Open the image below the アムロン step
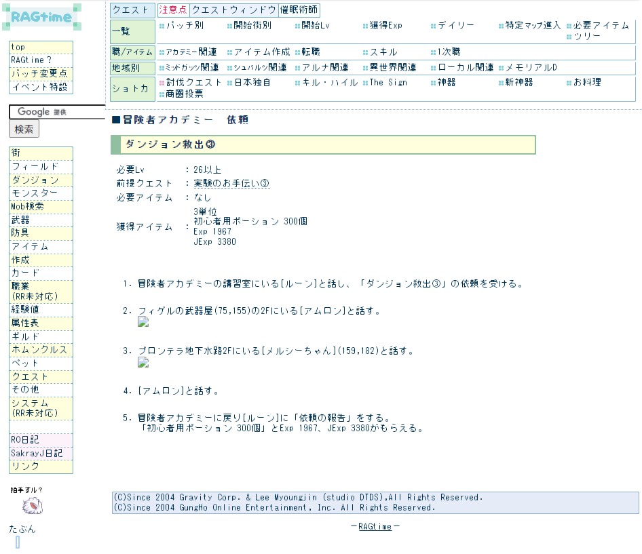 pyautogui.click(x=143, y=323)
